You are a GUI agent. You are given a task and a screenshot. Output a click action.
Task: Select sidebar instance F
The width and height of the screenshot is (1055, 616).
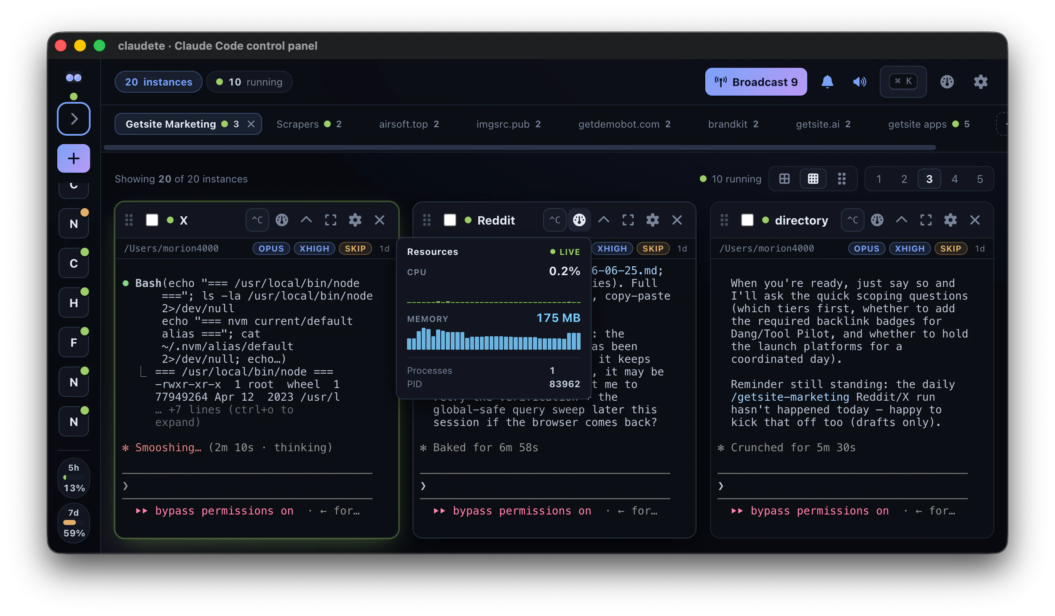74,343
